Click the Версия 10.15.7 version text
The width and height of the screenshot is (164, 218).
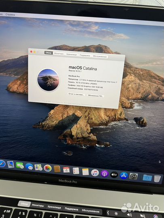click(75, 71)
